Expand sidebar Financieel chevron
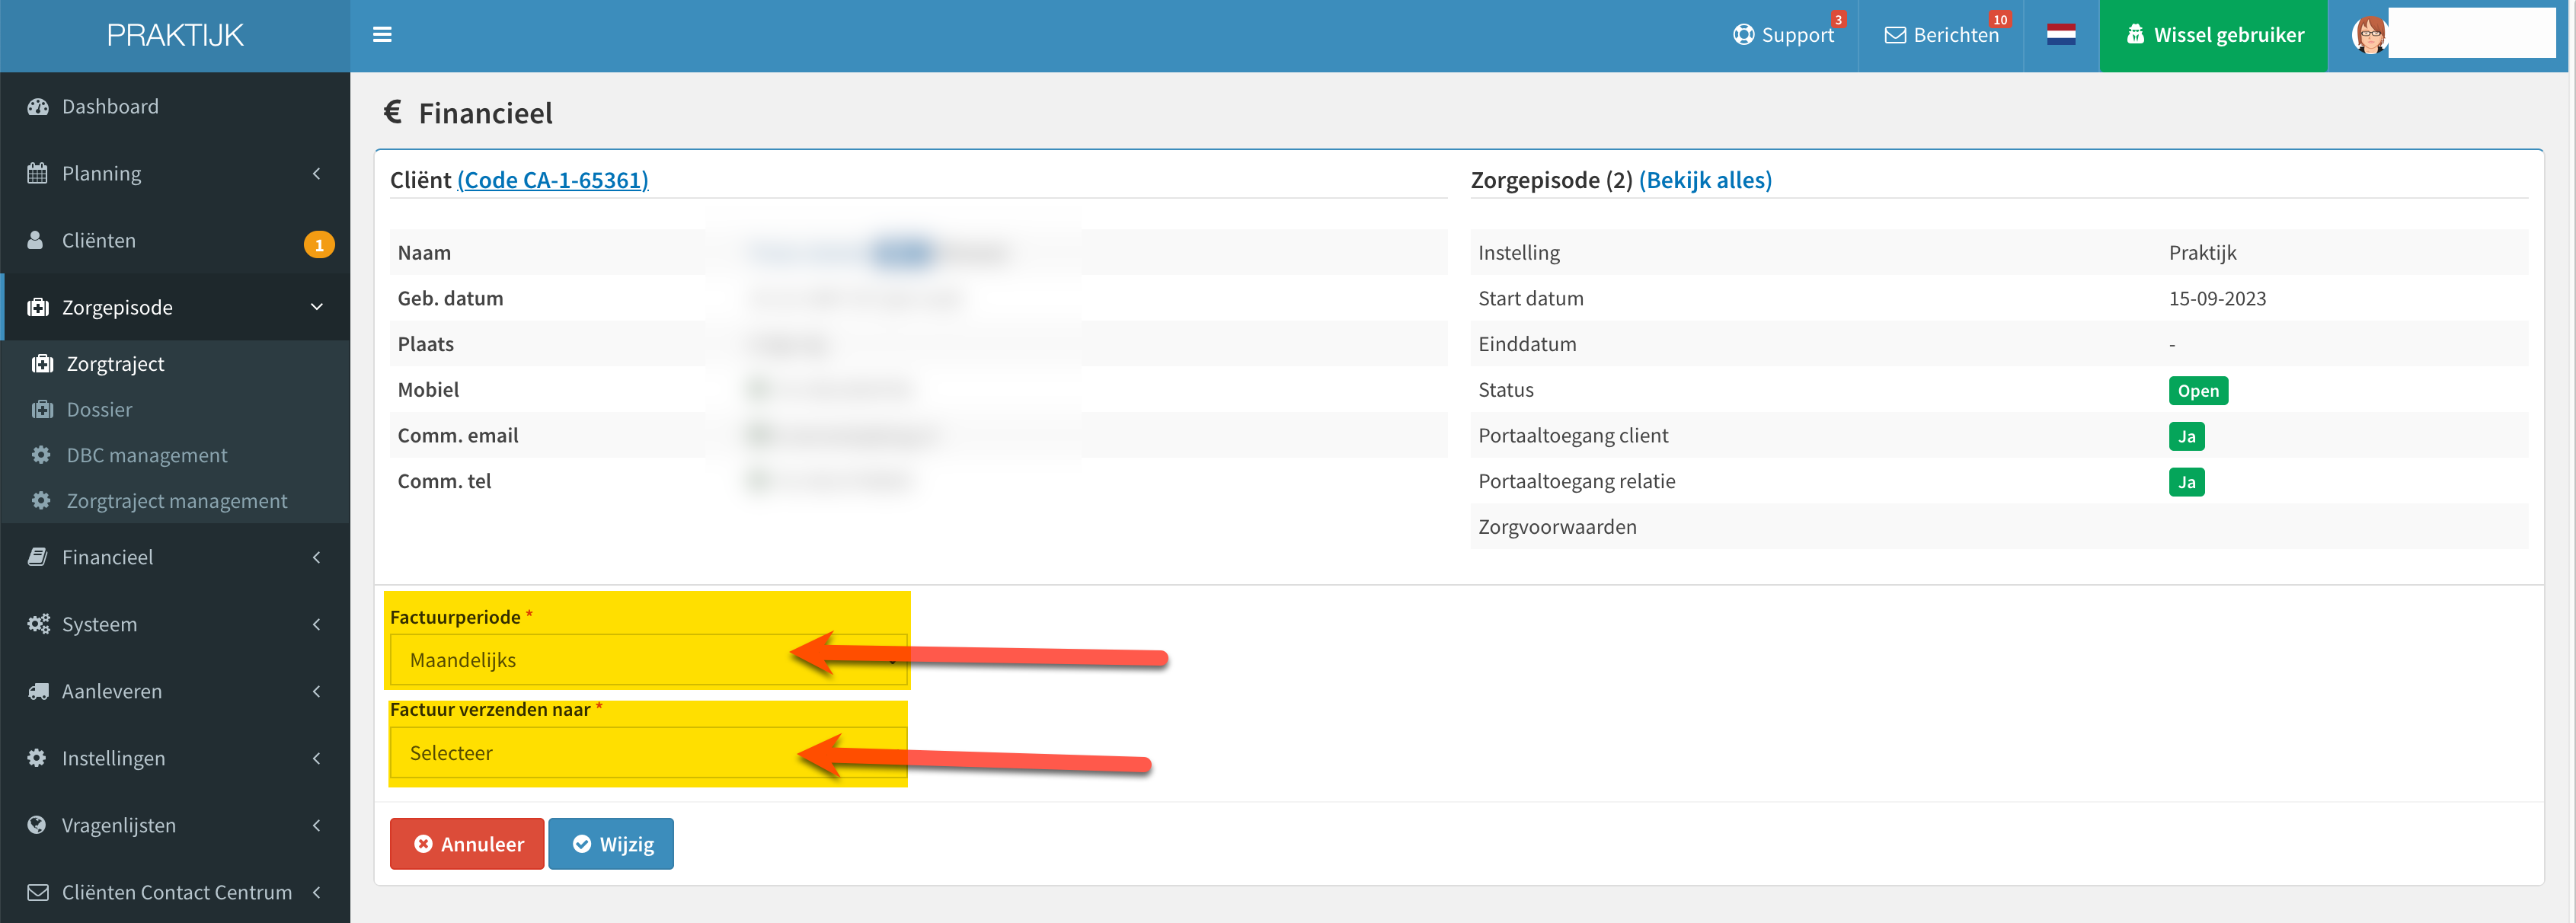This screenshot has width=2576, height=923. [317, 557]
